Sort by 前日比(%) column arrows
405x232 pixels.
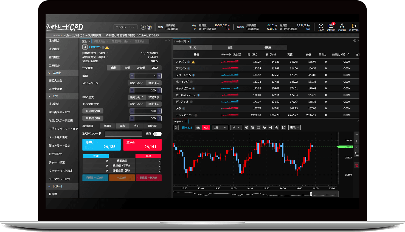coord(348,54)
